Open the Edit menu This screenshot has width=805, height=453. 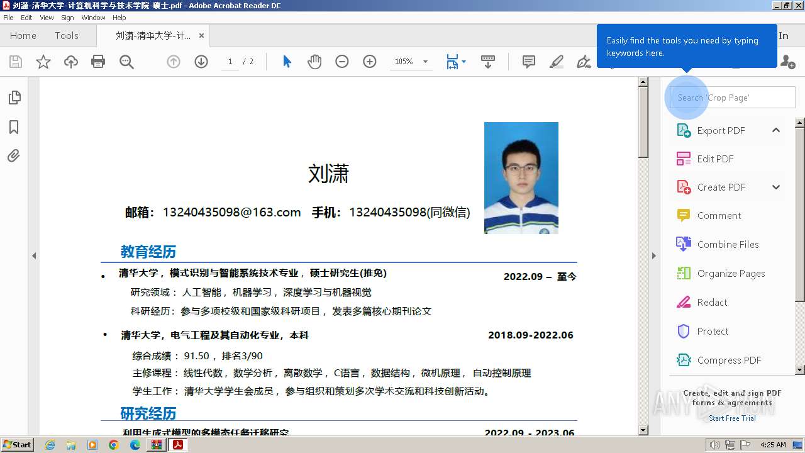[26, 18]
